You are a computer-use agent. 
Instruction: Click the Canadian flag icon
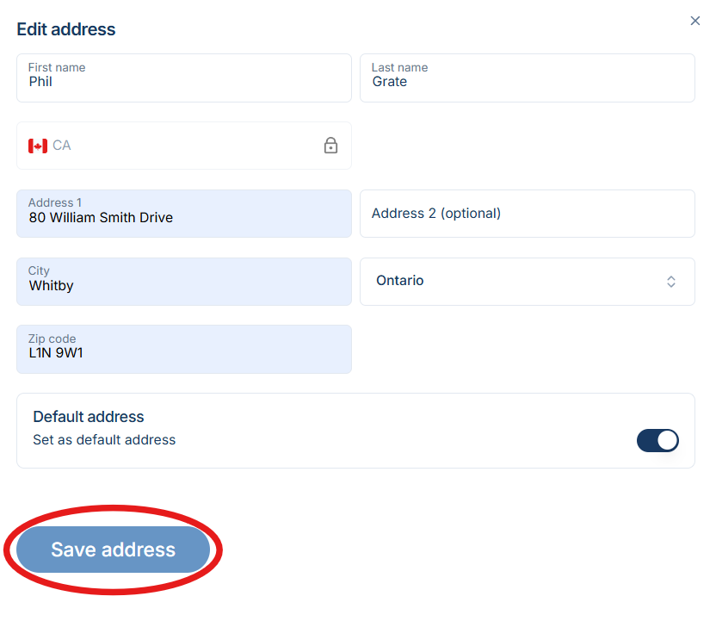37,146
